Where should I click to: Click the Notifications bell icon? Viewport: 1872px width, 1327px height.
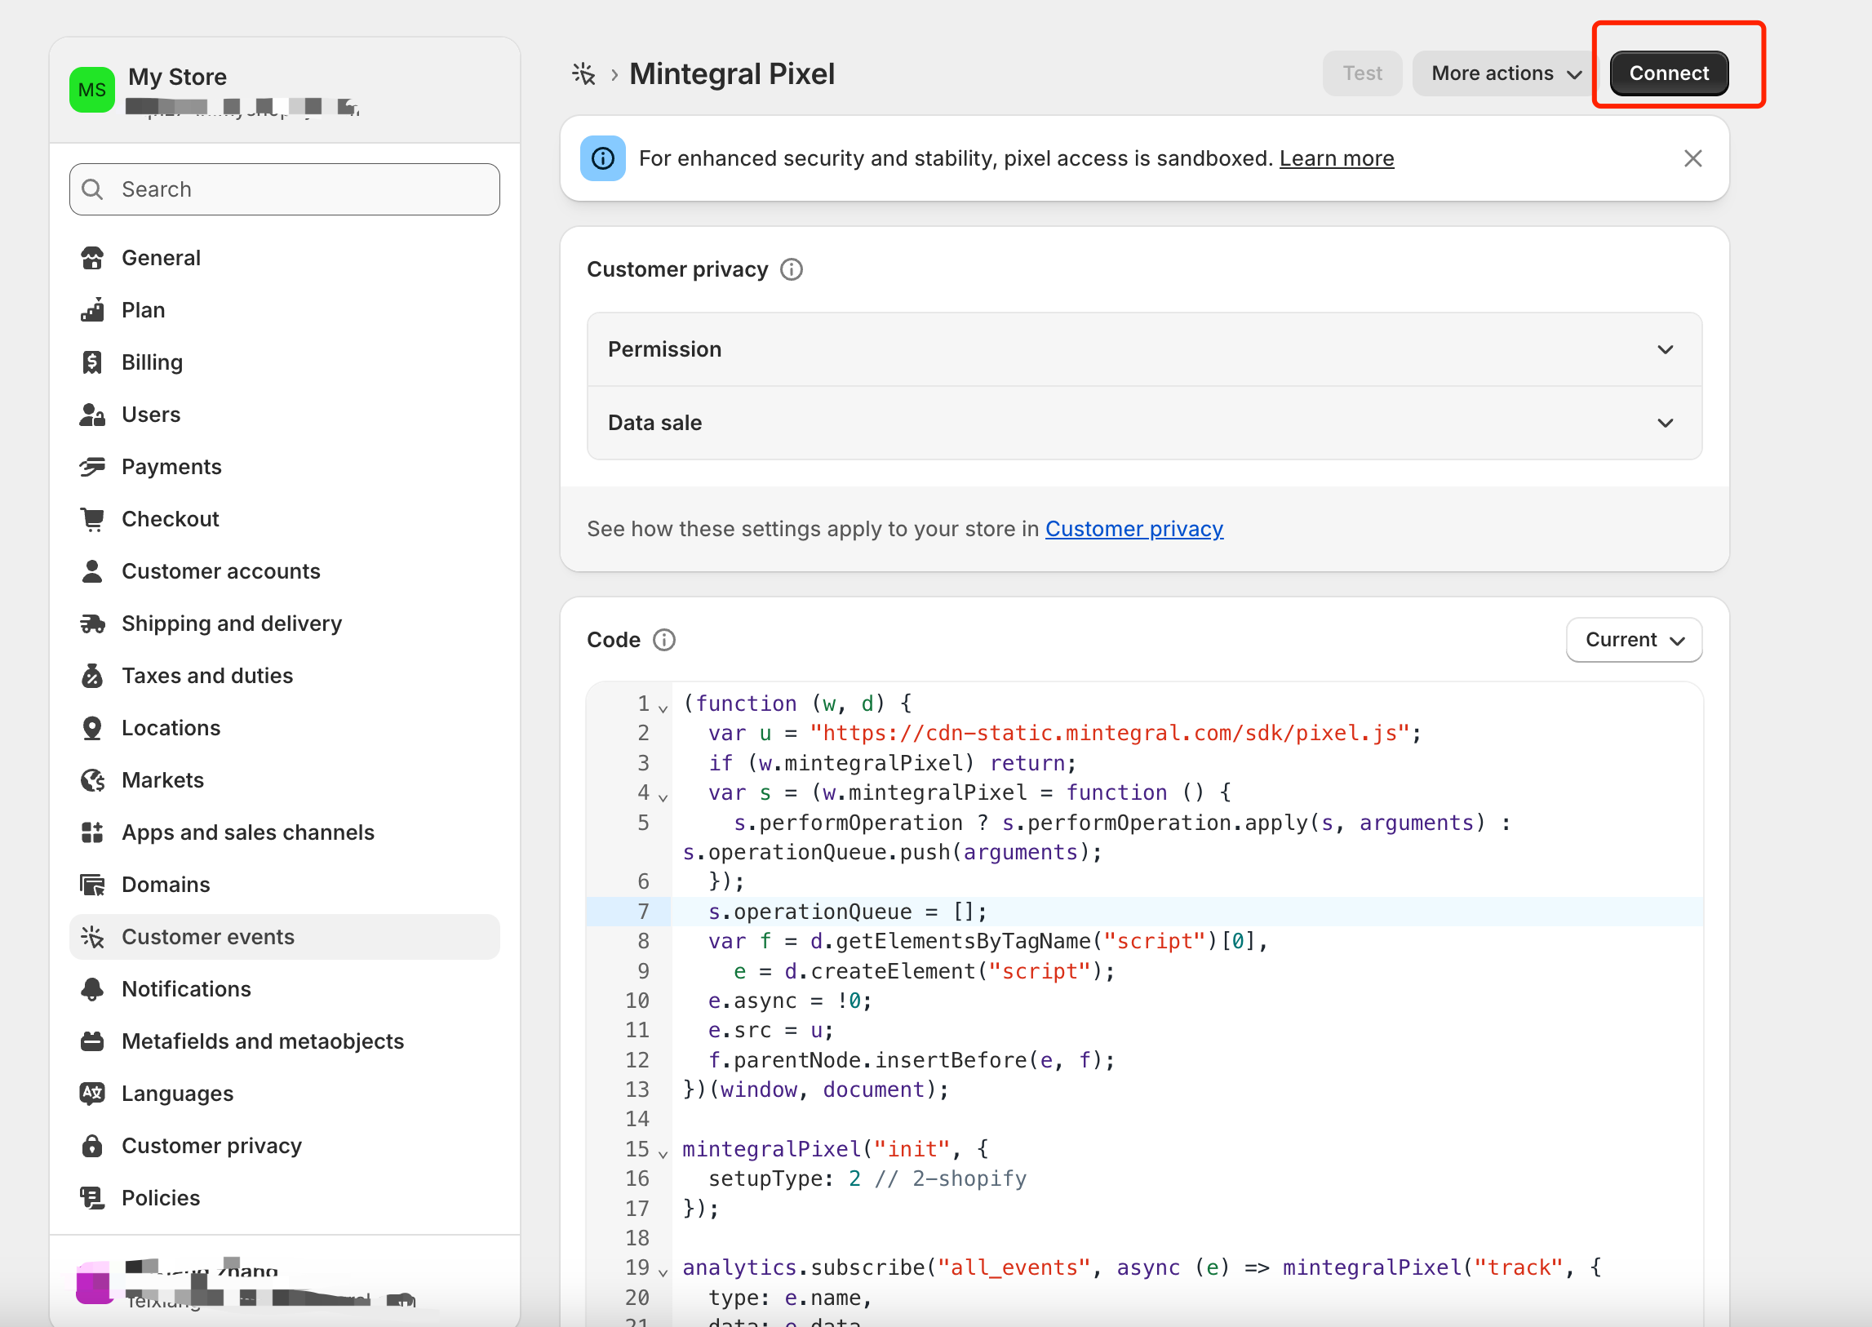[92, 989]
